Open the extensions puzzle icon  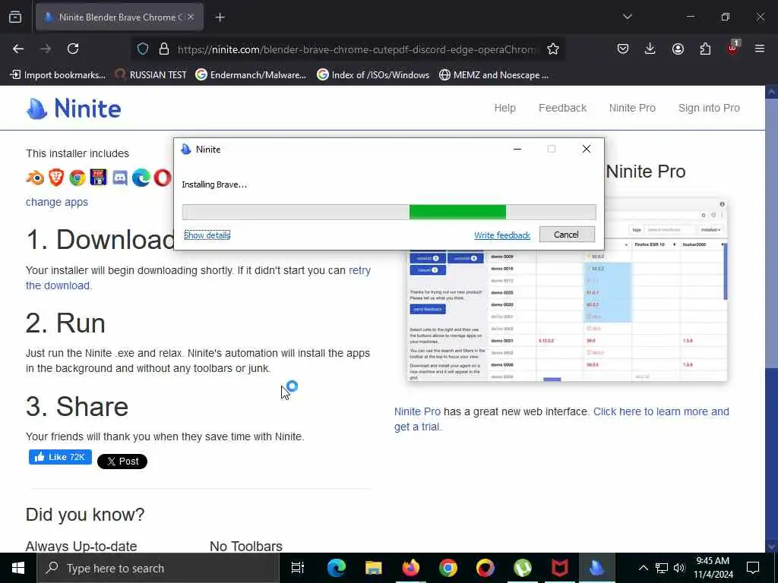(705, 49)
